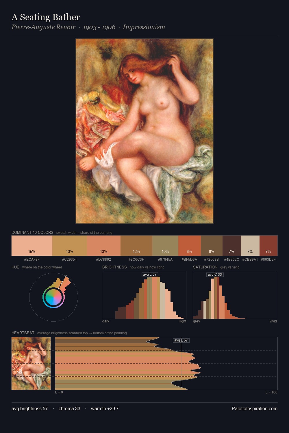Click the 'Impressionism' style label
This screenshot has height=433, width=289.
pyautogui.click(x=144, y=27)
